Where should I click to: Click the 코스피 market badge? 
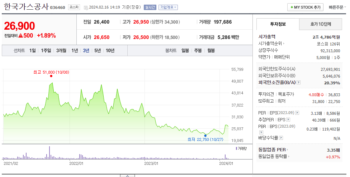pyautogui.click(x=74, y=7)
